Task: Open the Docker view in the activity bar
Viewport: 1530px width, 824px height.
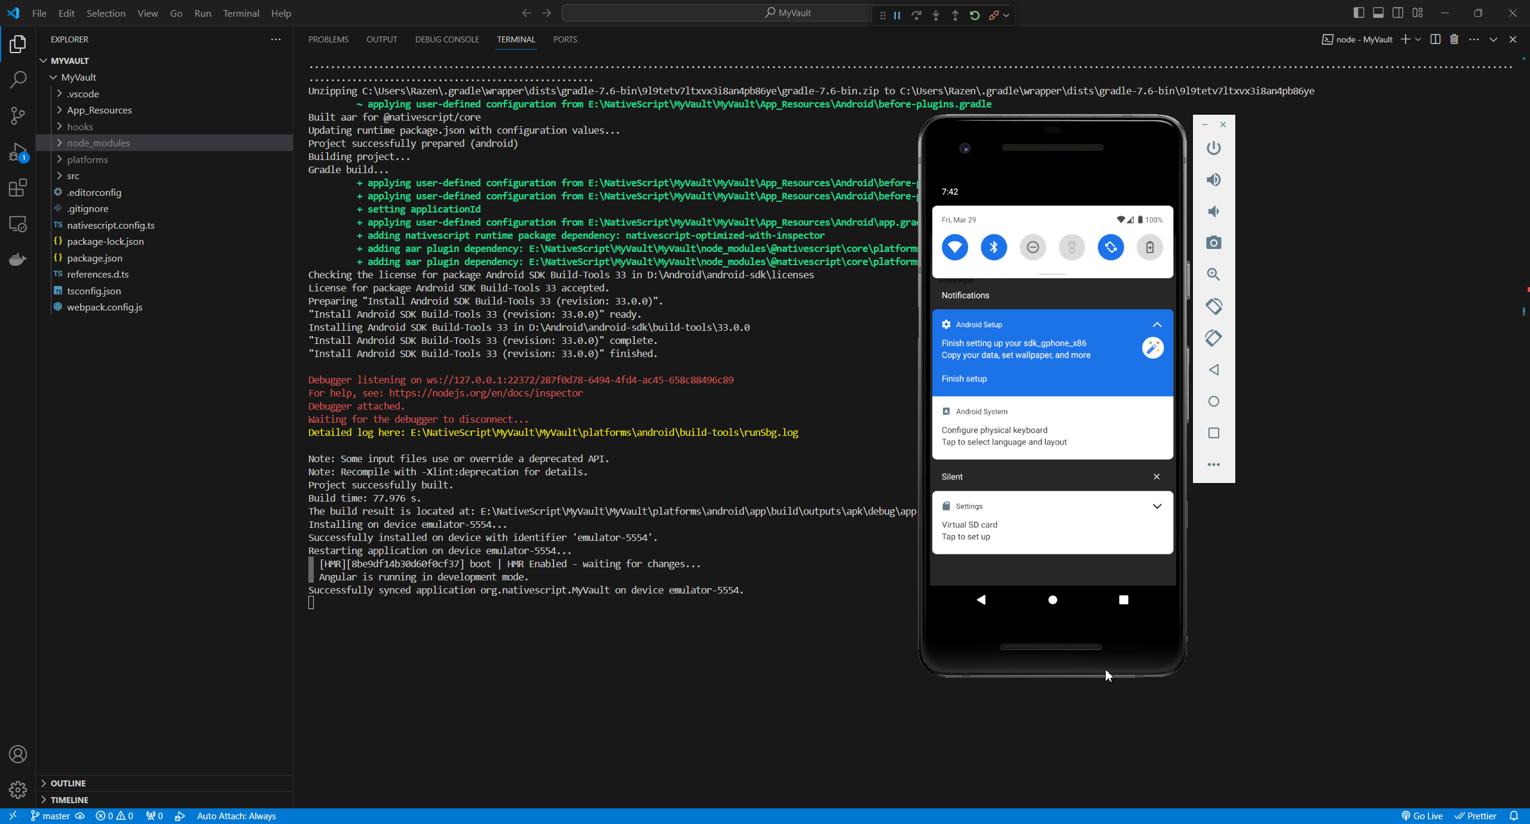Action: [x=18, y=259]
